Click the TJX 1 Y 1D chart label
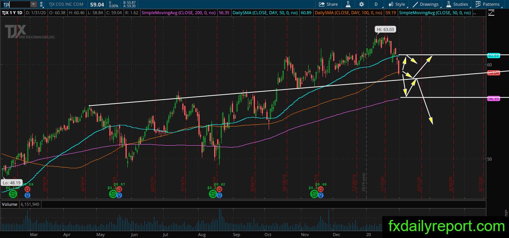509x238 pixels. pos(13,13)
